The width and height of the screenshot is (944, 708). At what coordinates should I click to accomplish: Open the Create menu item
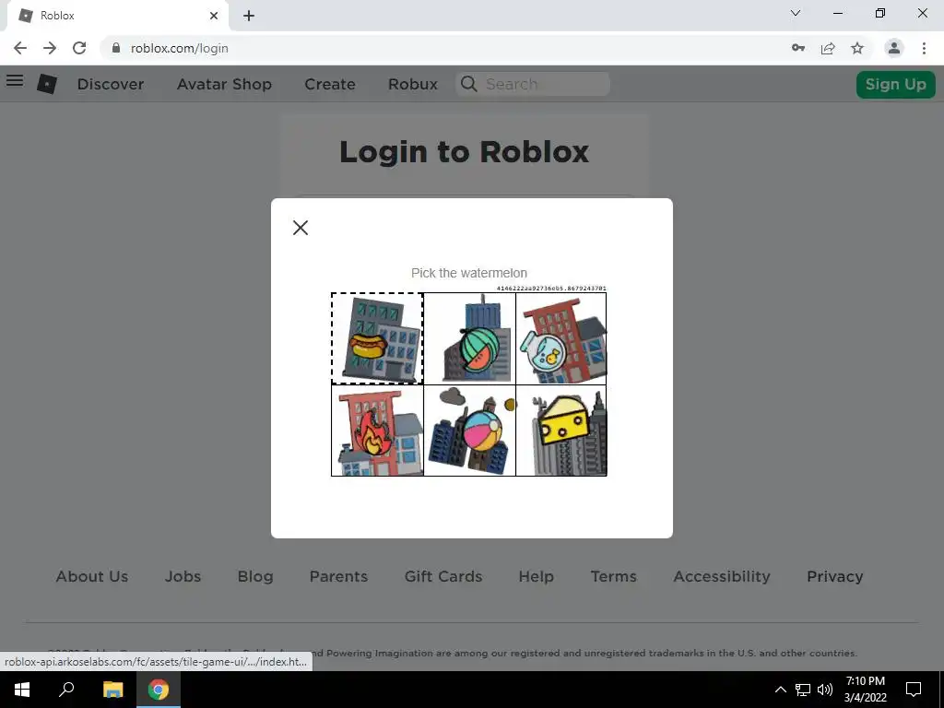click(x=330, y=84)
